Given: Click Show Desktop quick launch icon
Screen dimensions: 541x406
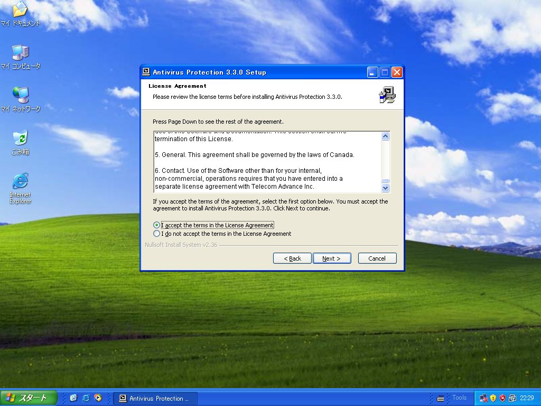Looking at the screenshot, I should 73,398.
